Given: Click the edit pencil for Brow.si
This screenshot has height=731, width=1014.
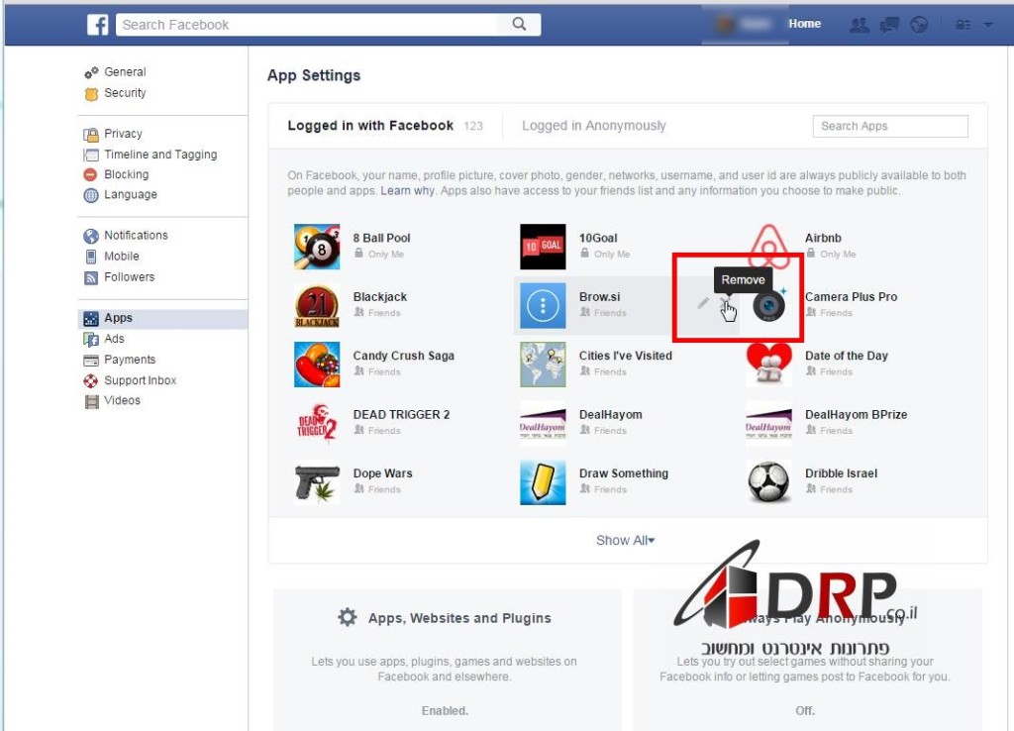Looking at the screenshot, I should (703, 303).
